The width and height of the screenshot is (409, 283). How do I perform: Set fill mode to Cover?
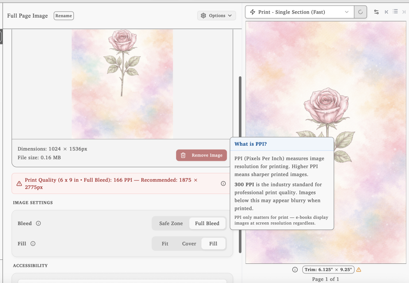pos(189,243)
